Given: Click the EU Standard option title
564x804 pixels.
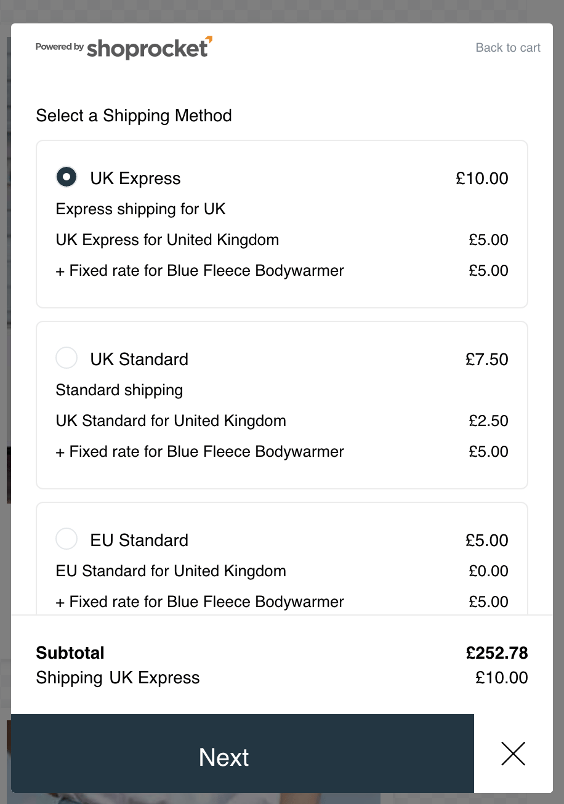Looking at the screenshot, I should (x=139, y=541).
